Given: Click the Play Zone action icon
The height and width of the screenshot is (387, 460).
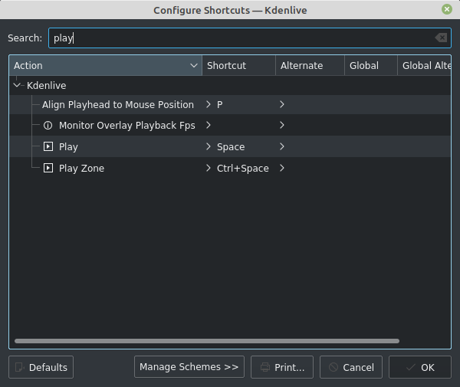Looking at the screenshot, I should (x=48, y=168).
